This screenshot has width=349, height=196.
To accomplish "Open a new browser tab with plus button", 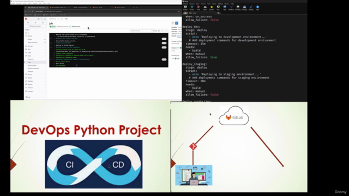I will (x=137, y=8).
